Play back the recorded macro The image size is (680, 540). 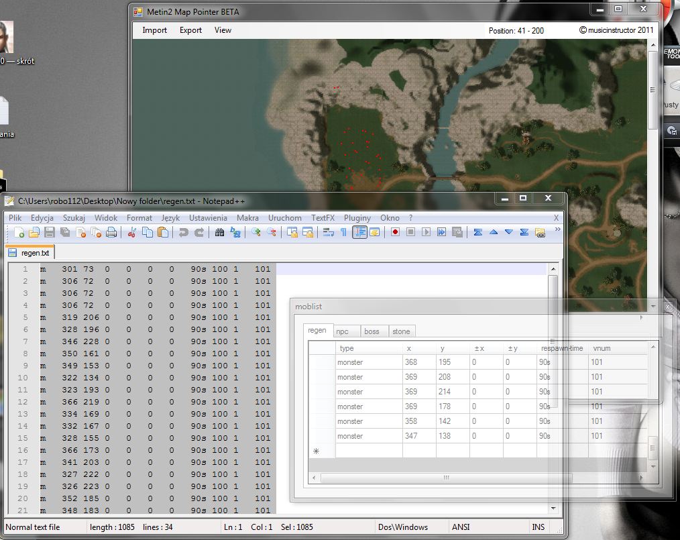[x=427, y=233]
